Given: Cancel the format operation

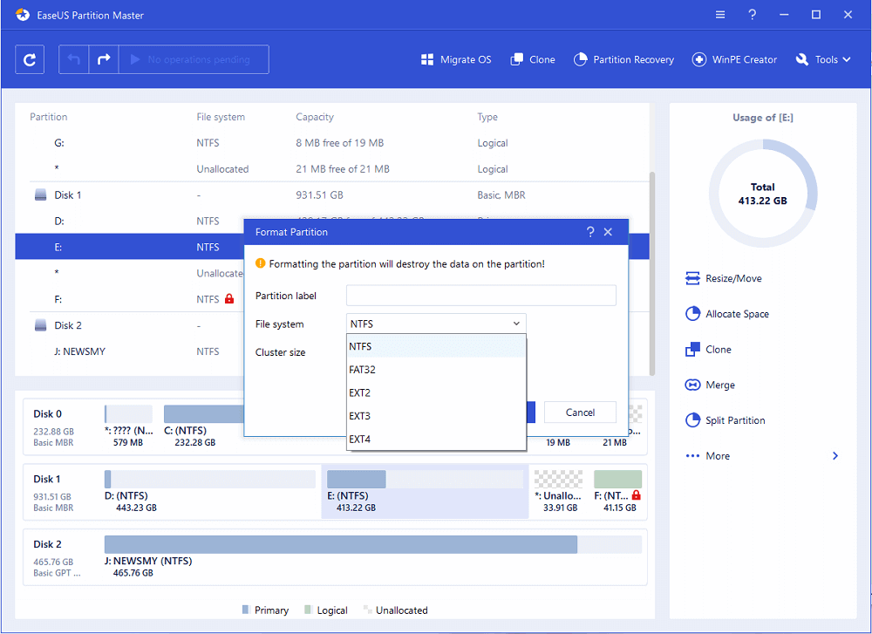Looking at the screenshot, I should click(579, 412).
